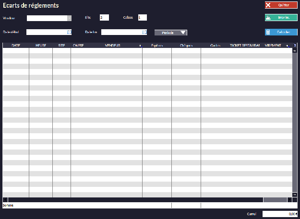Click the search icon in VIREMENT column header
300x219 pixels.
pyautogui.click(x=287, y=46)
